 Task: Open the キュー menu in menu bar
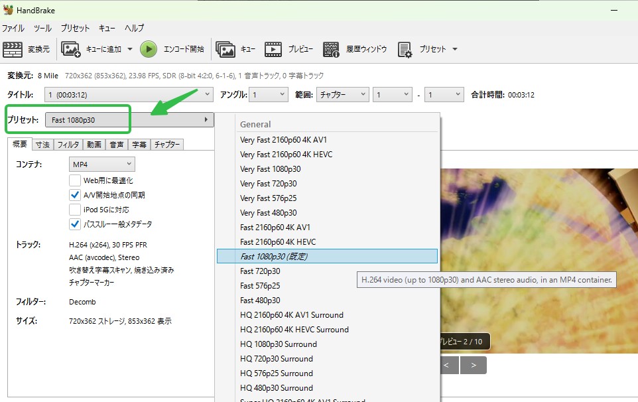107,28
